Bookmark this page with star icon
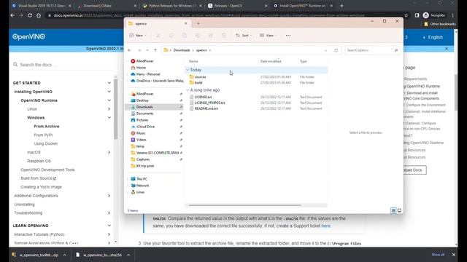467x262 pixels. click(x=406, y=15)
